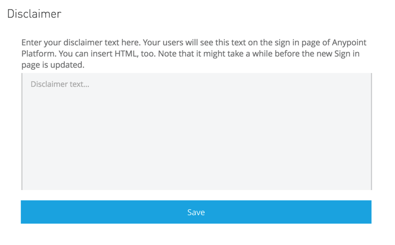Click the disclaimer instructions paragraph
395x245 pixels.
(194, 54)
